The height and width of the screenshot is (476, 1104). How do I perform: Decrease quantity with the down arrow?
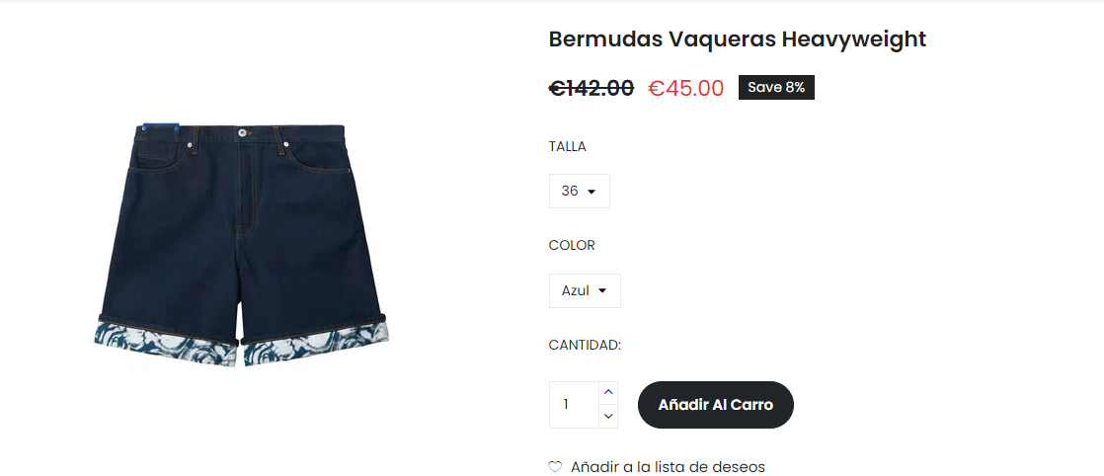608,416
